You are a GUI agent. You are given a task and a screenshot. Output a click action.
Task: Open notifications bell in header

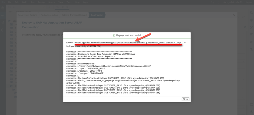click(x=219, y=2)
